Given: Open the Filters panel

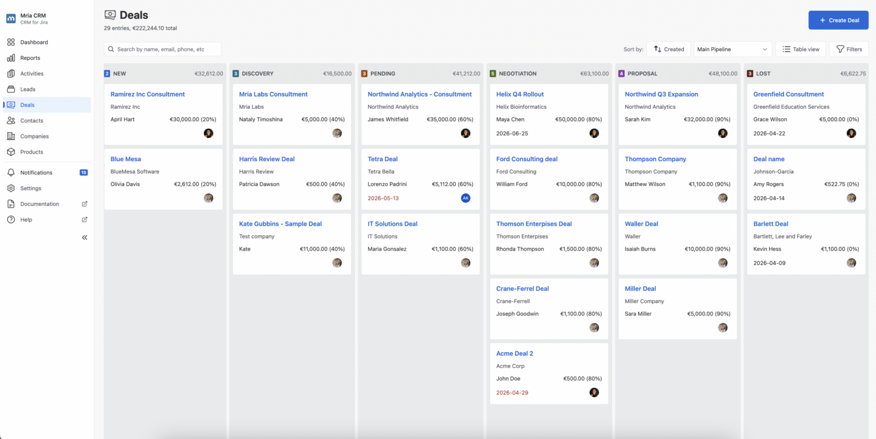Looking at the screenshot, I should (849, 49).
